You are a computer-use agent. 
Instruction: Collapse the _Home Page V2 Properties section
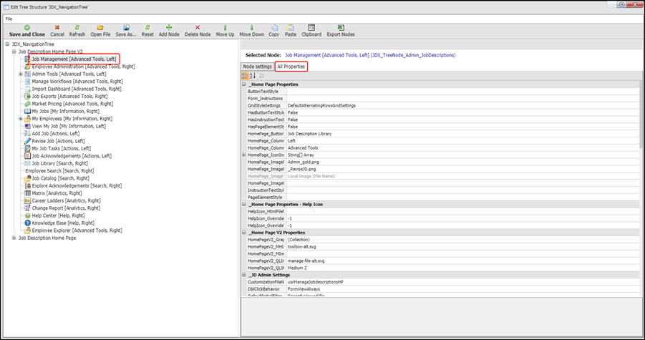click(x=245, y=233)
